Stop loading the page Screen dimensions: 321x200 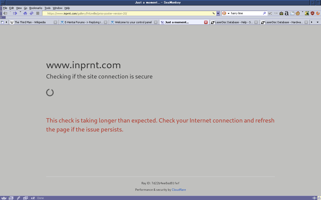(x=38, y=13)
